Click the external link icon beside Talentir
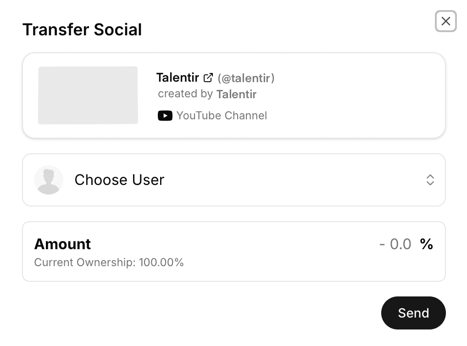 [208, 78]
